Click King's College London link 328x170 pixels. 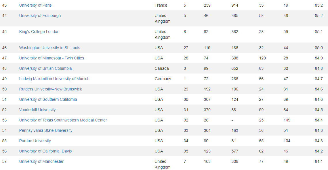point(39,32)
